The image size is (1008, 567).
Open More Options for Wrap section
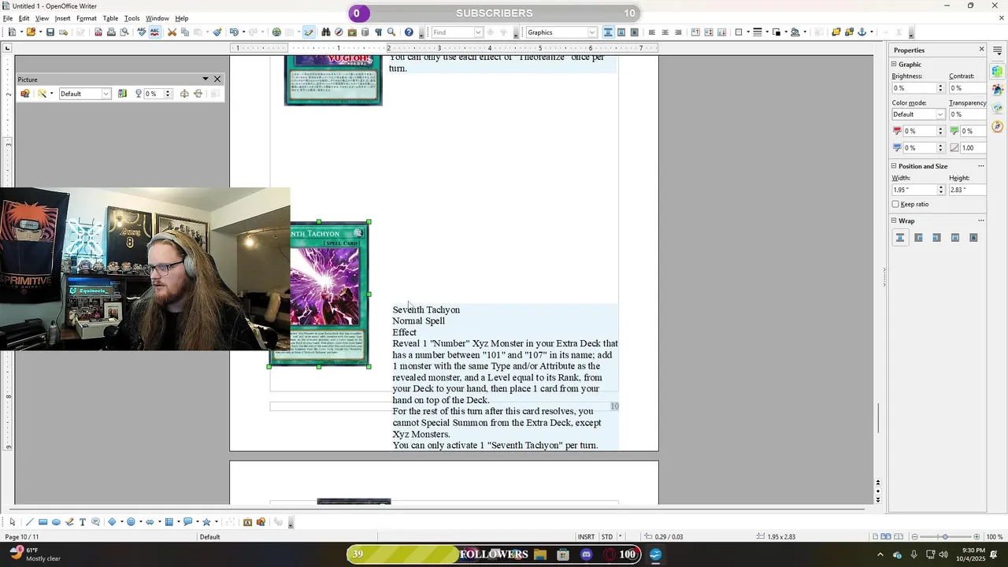point(981,221)
